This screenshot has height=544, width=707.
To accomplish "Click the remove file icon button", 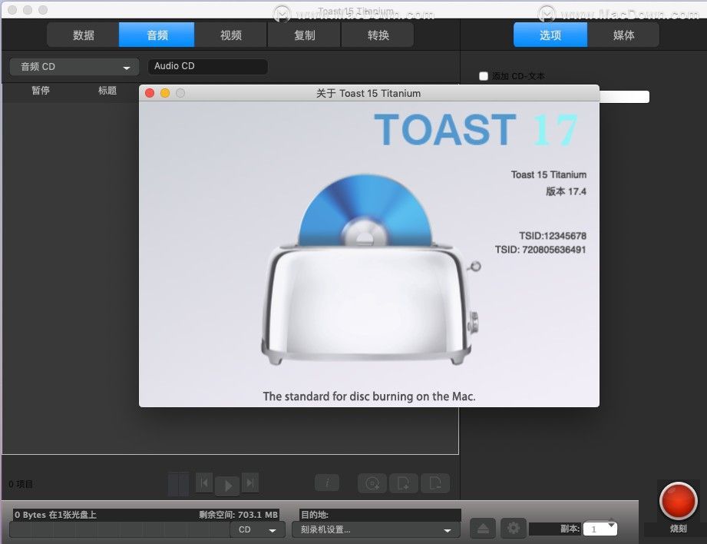I will (x=435, y=483).
